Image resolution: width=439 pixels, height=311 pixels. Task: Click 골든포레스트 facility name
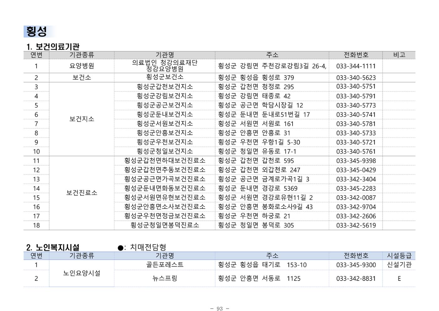(165, 265)
